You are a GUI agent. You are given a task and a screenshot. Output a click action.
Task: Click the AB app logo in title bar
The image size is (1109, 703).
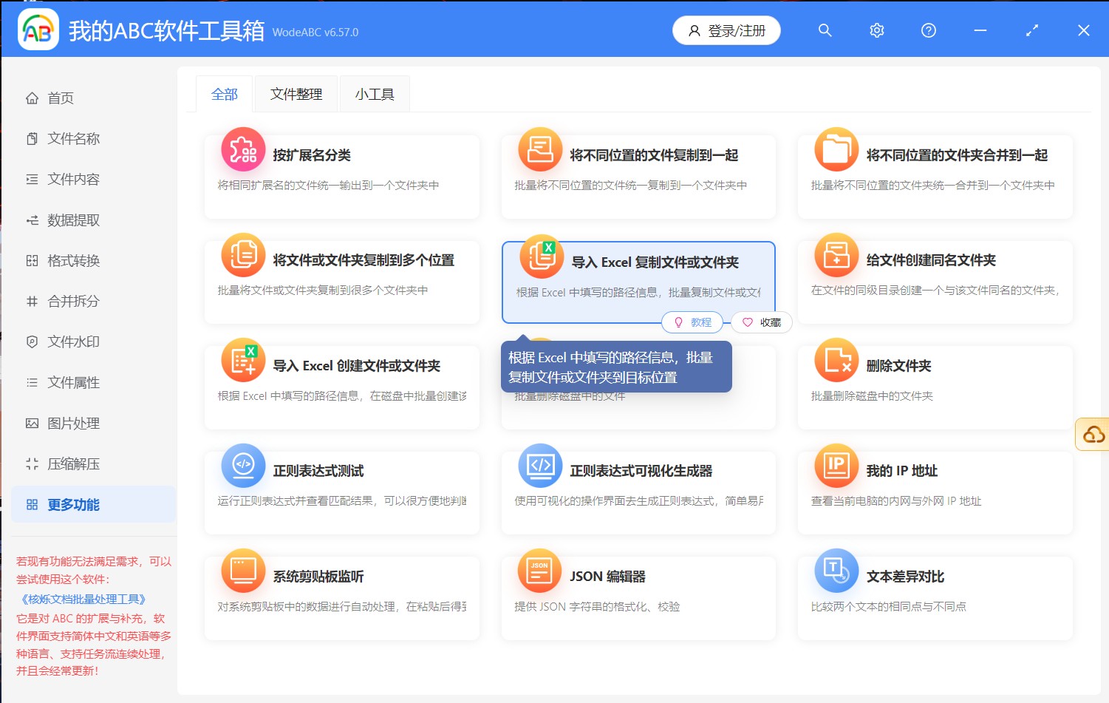38,30
